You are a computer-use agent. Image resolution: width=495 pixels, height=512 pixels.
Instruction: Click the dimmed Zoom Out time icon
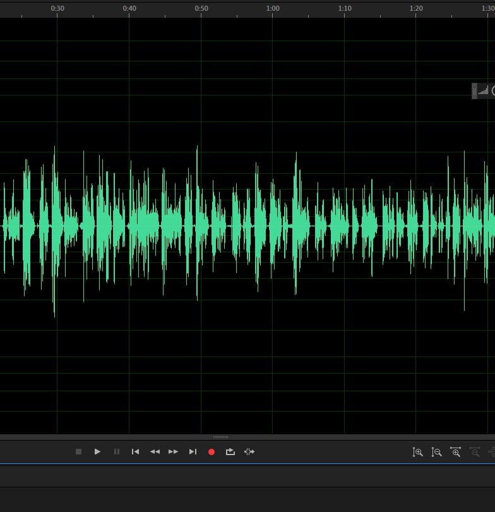tap(475, 452)
